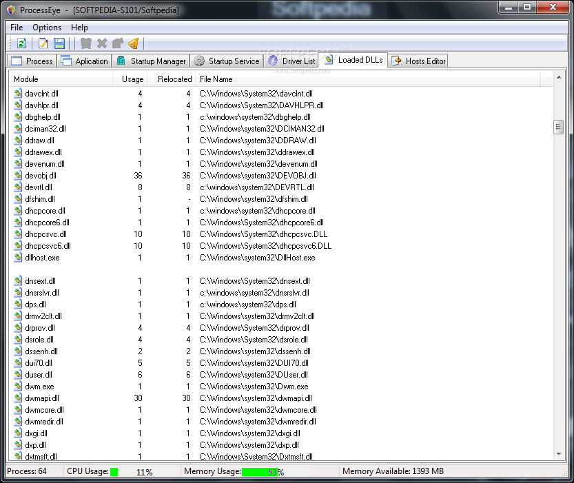Select the dciman32.dll module row

[280, 128]
